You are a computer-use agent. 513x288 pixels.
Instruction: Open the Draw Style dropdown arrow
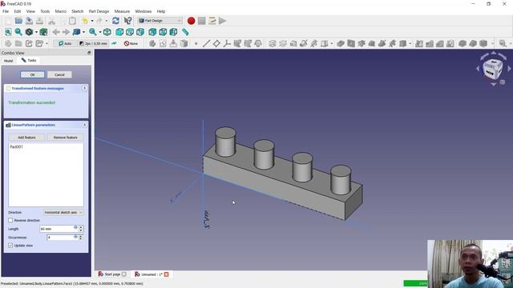(x=36, y=32)
